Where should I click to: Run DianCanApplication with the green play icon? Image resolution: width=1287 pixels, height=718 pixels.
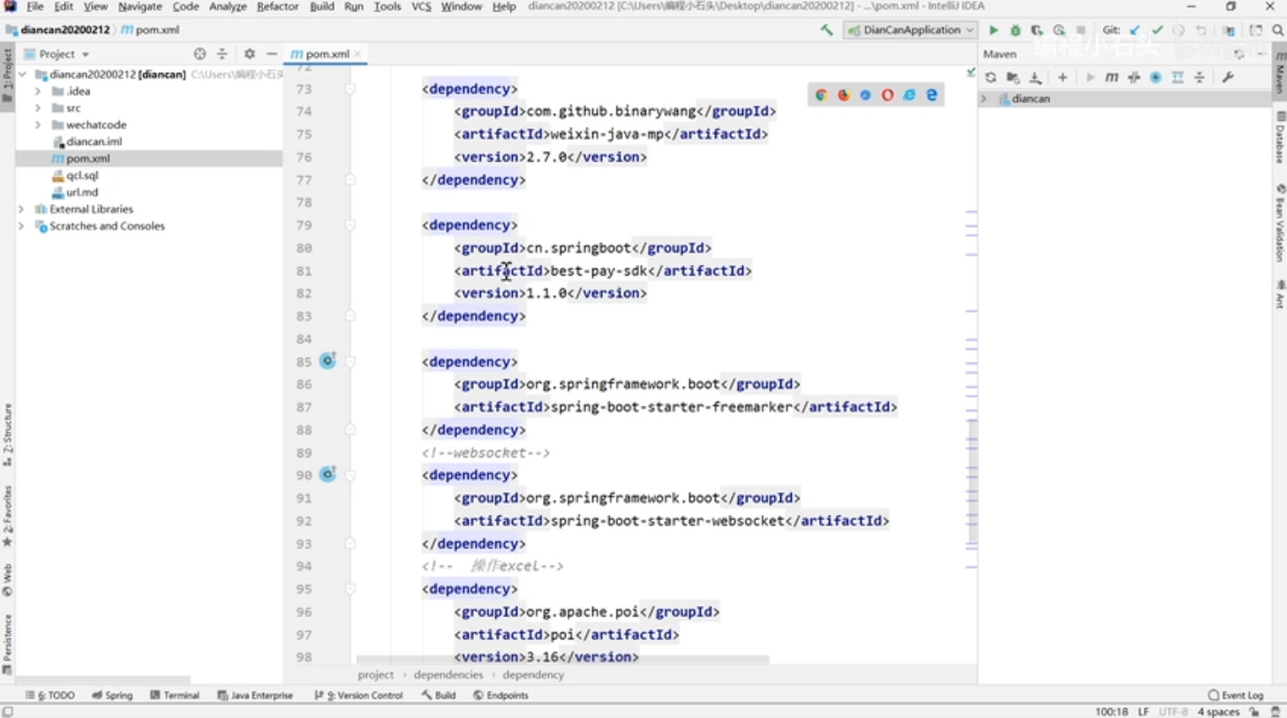coord(993,30)
